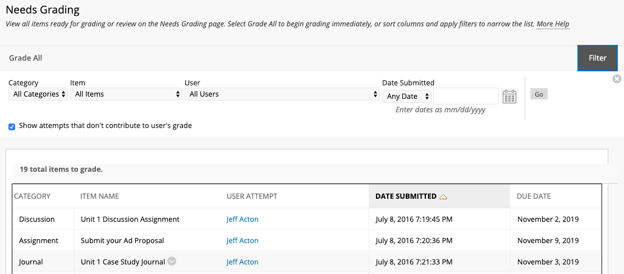Sort by the Category column header
This screenshot has width=624, height=274.
[x=32, y=196]
